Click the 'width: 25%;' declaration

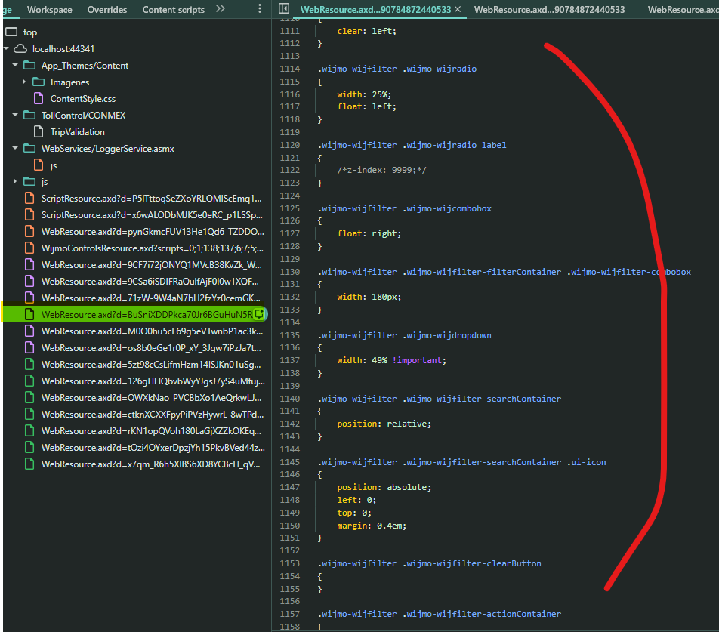click(364, 94)
